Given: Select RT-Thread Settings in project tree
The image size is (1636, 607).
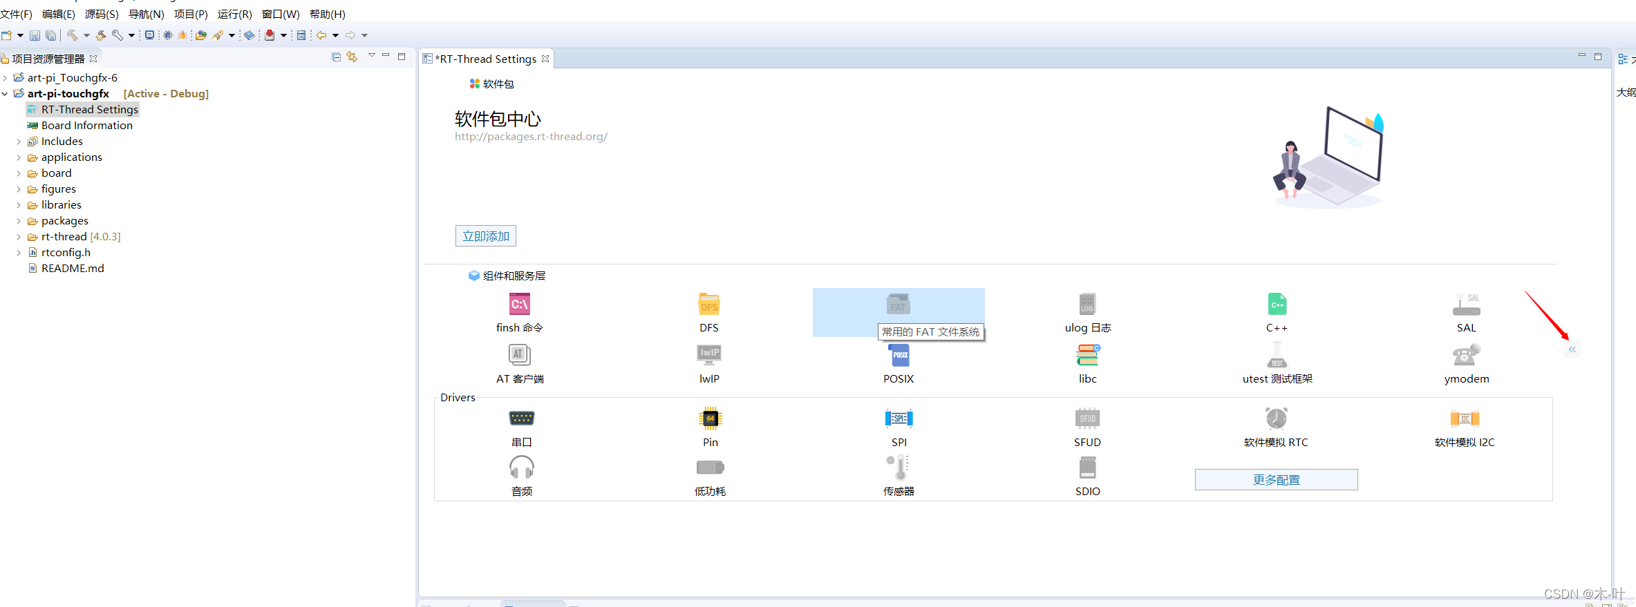Looking at the screenshot, I should click(83, 110).
